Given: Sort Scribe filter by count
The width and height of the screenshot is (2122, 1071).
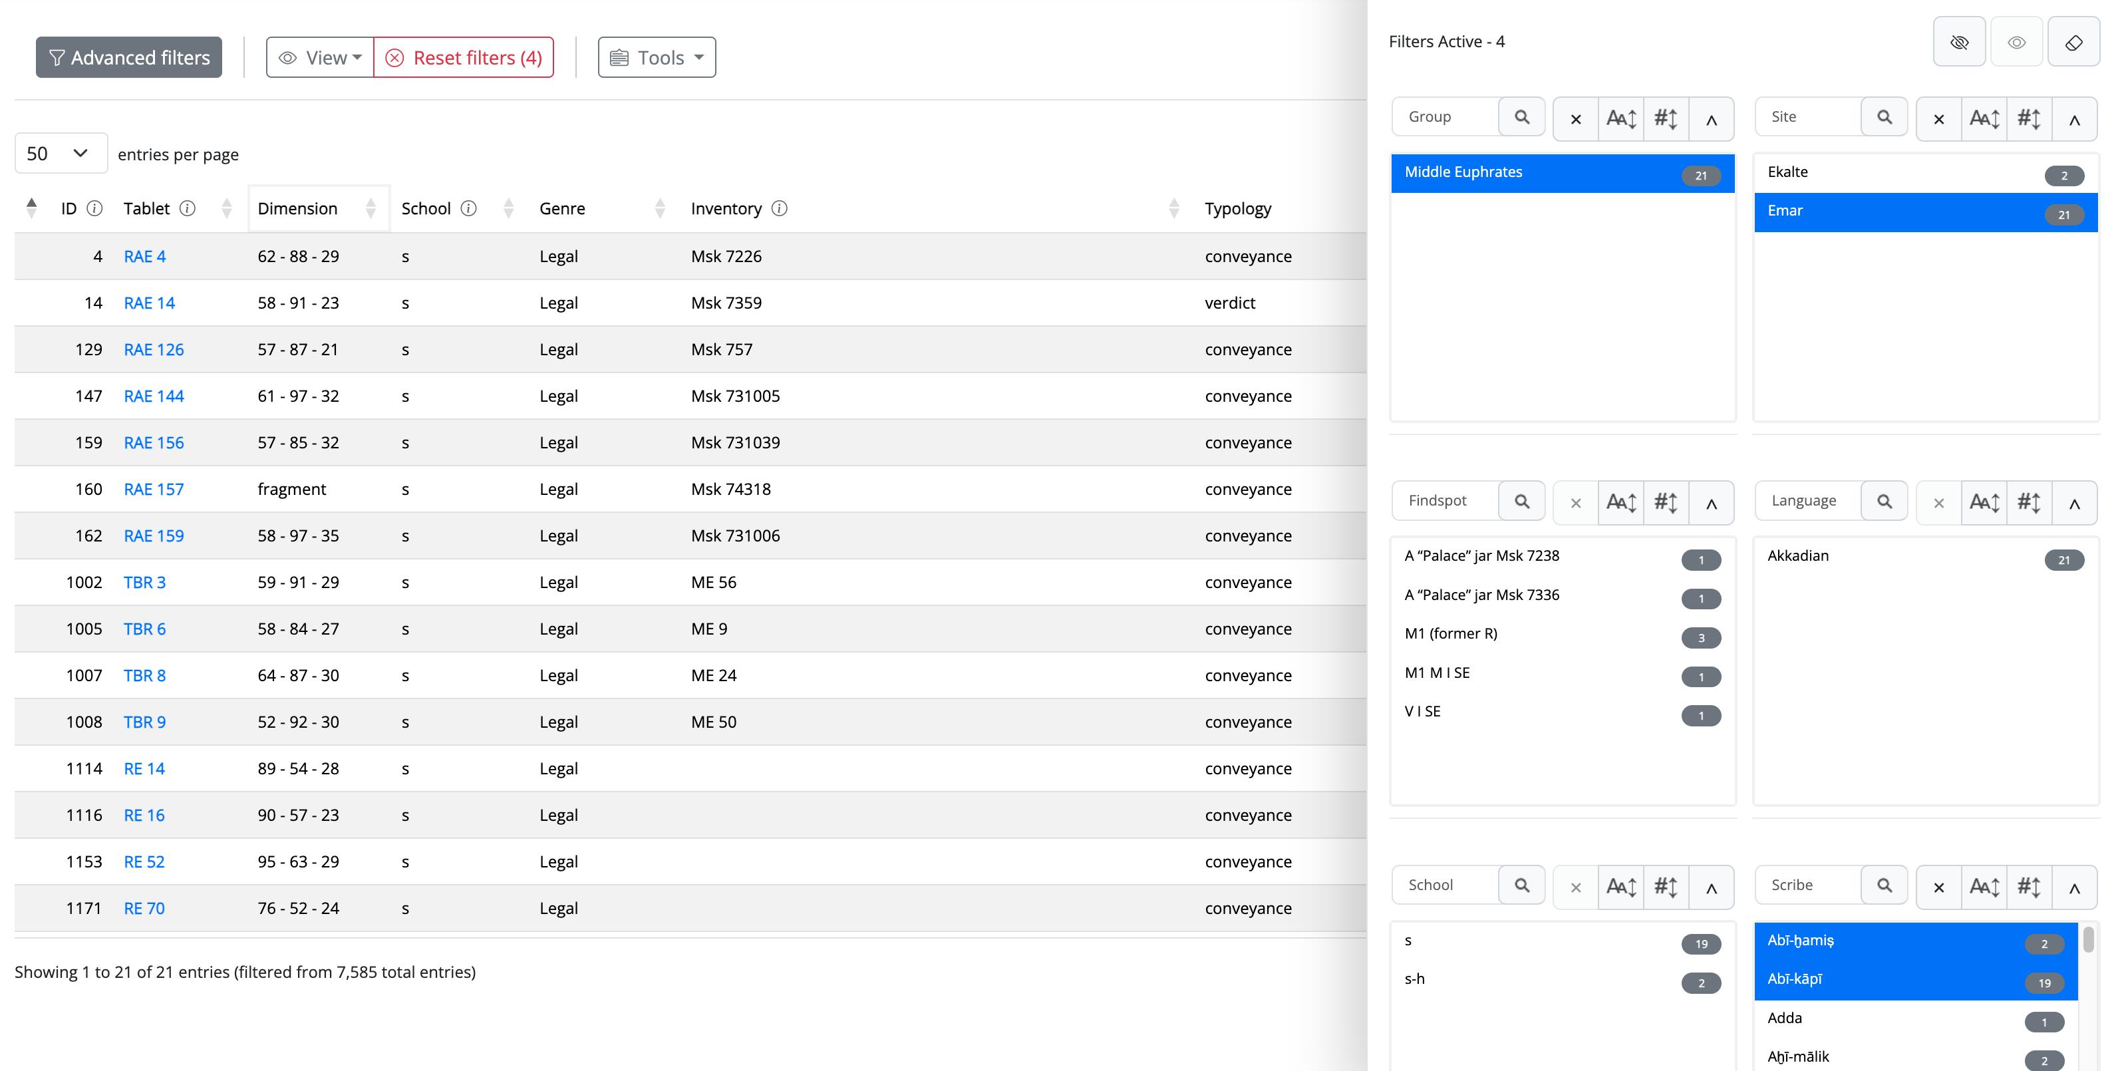Looking at the screenshot, I should (2029, 887).
